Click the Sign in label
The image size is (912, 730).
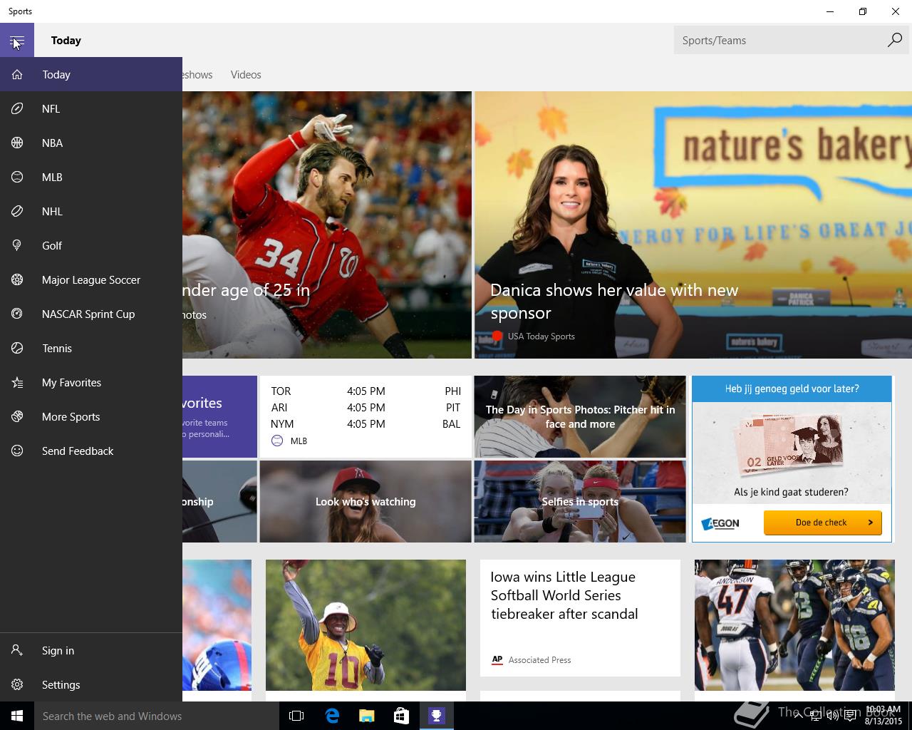[58, 650]
